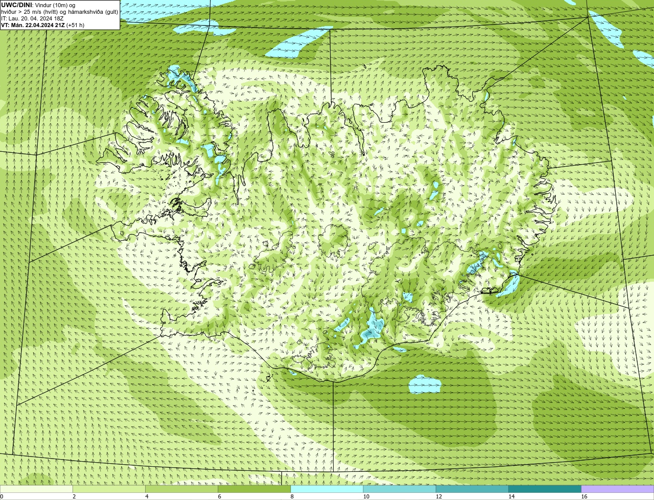Viewport: 654px width, 500px height.
Task: Click the initial time "IT: Lau. 20. 04. 2024 18Z"
Action: pos(32,18)
